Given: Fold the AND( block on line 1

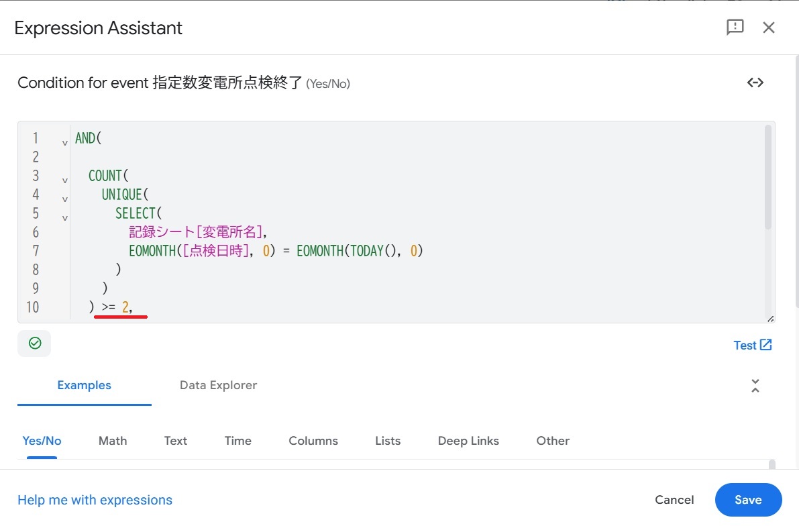Looking at the screenshot, I should click(x=65, y=143).
